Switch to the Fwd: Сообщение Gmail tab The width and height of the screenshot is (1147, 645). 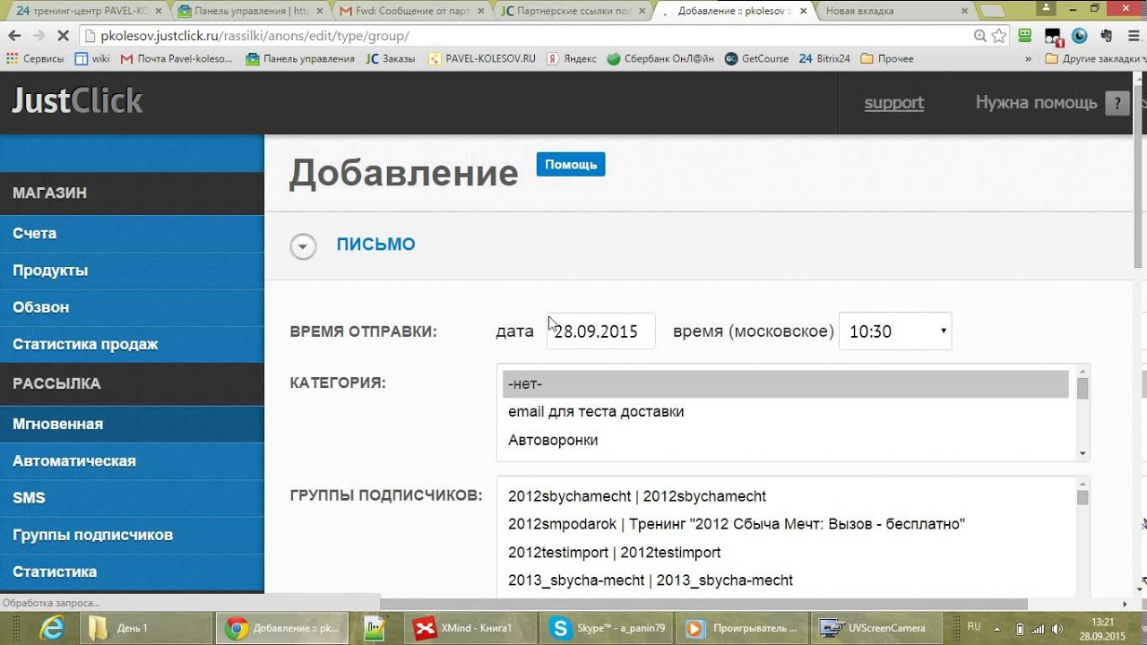point(409,12)
